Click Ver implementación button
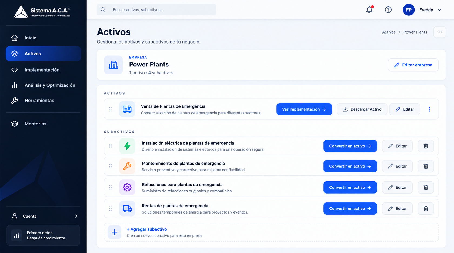This screenshot has width=454, height=253. point(304,109)
